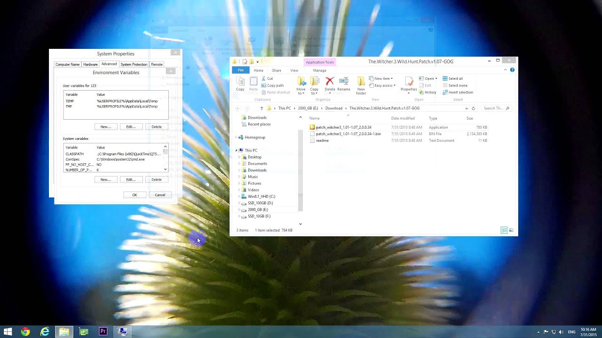Screen dimensions: 602x338
Task: Click the Cut scissors icon in ribbon
Action: click(264, 78)
